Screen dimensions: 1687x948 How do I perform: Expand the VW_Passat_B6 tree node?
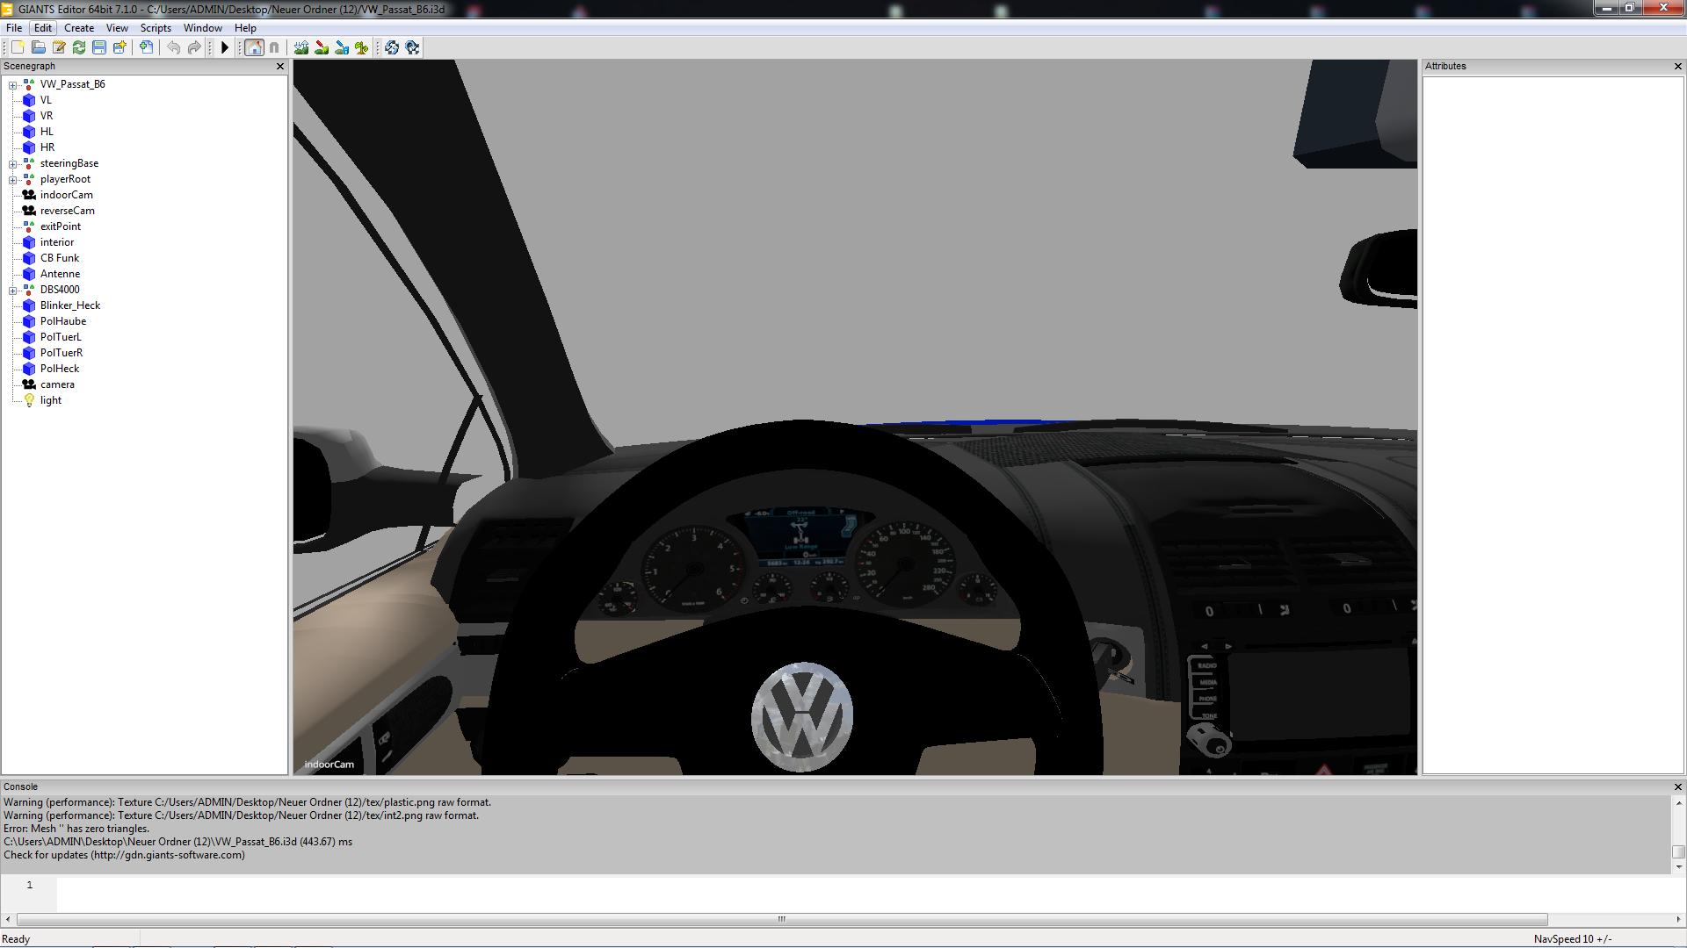[12, 85]
